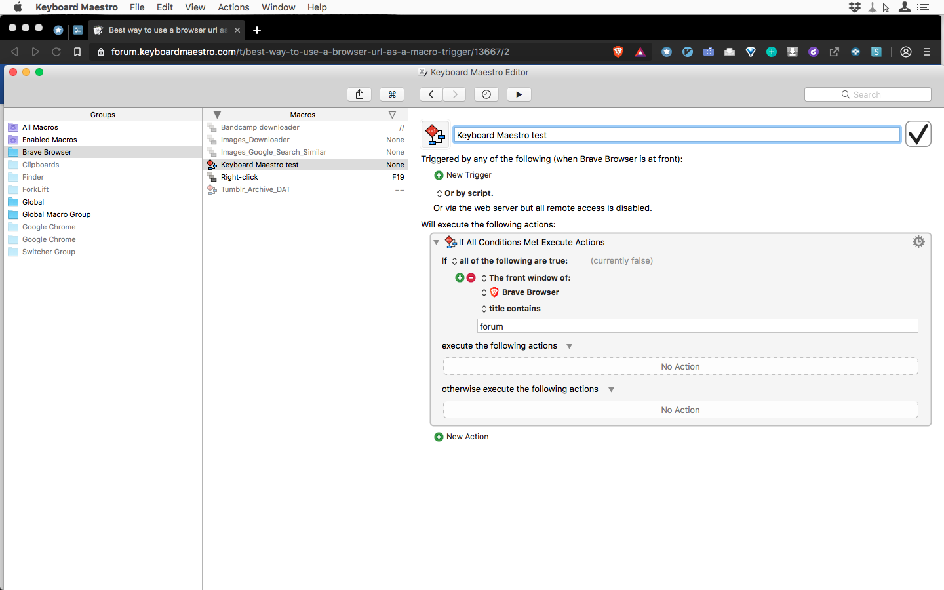
Task: Open the Brave Browser application popup
Action: 520,292
